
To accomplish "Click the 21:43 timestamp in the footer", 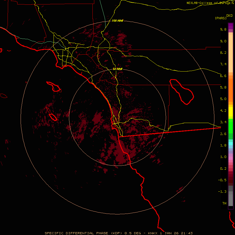I will (x=187, y=233).
